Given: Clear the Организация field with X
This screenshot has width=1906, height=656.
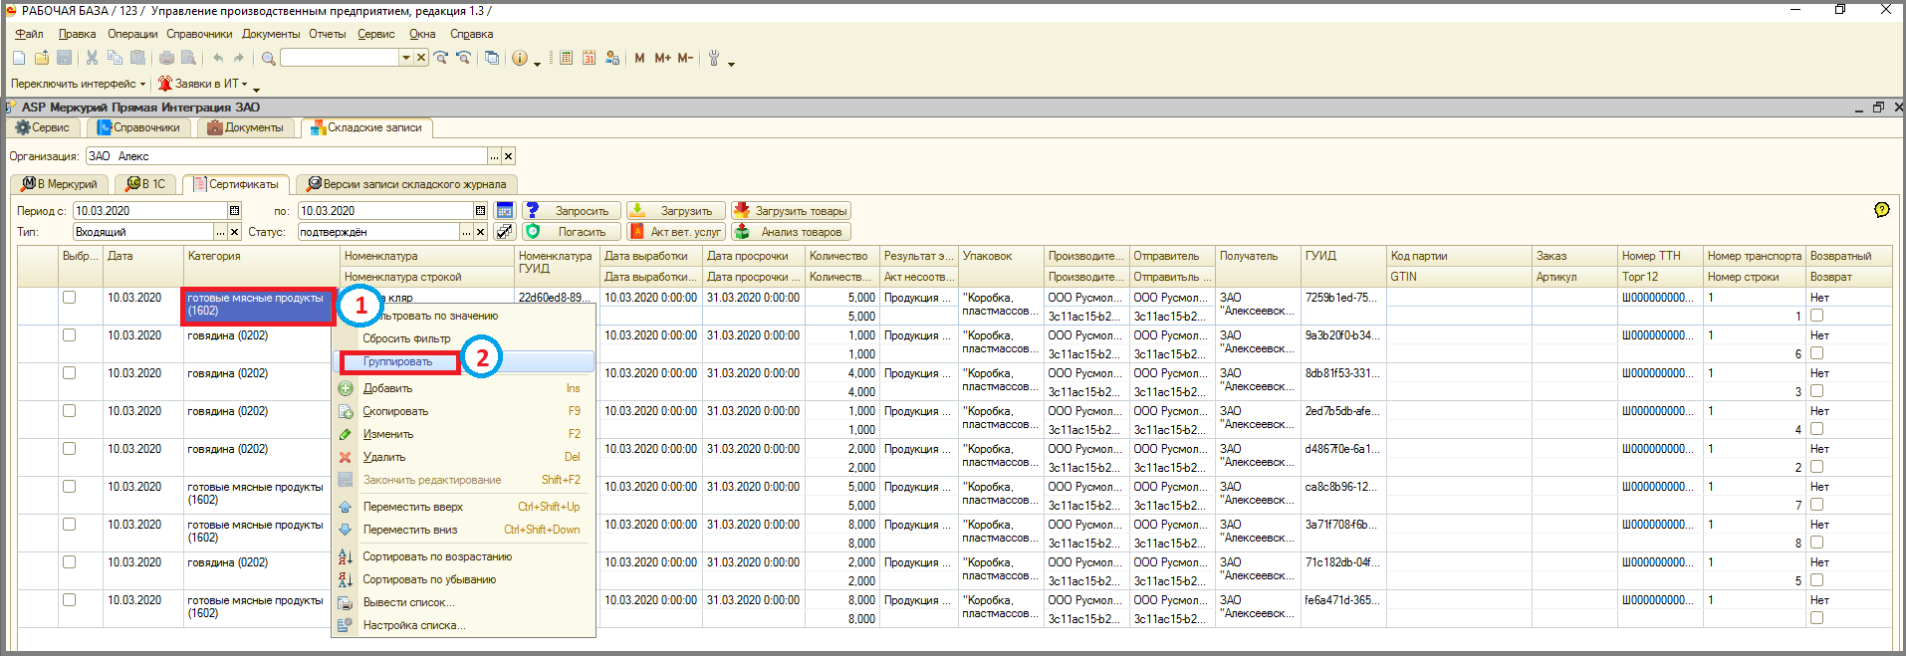Looking at the screenshot, I should (508, 156).
